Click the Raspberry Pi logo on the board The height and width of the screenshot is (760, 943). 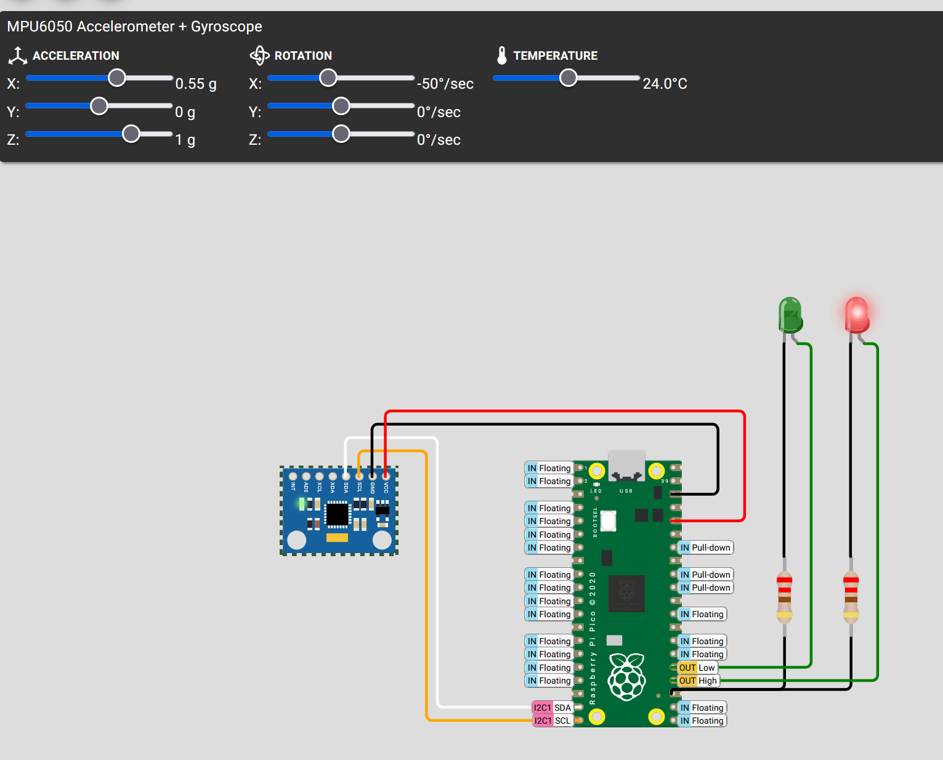626,677
